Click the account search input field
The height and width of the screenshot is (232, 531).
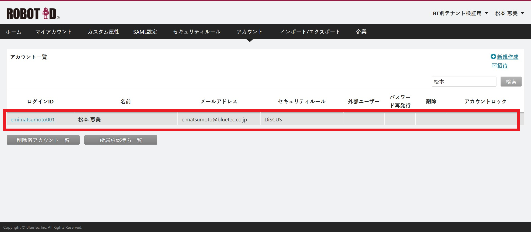pyautogui.click(x=464, y=82)
